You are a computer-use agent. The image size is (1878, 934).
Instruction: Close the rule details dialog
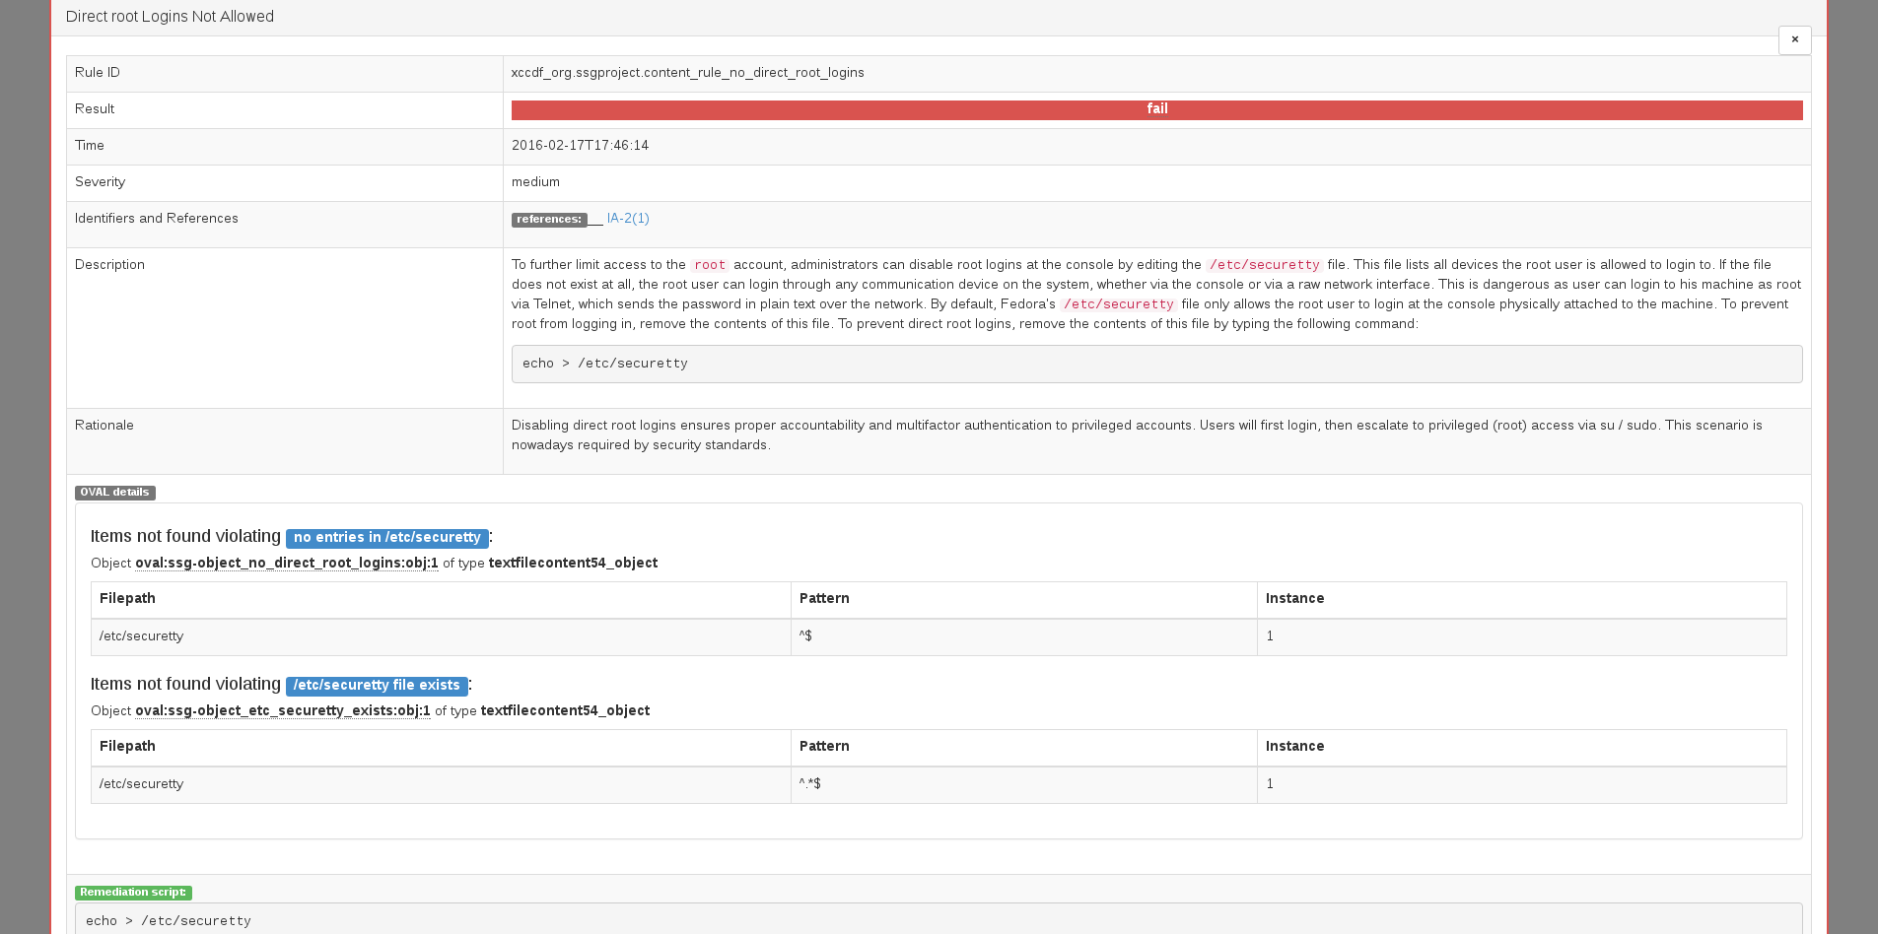point(1794,39)
